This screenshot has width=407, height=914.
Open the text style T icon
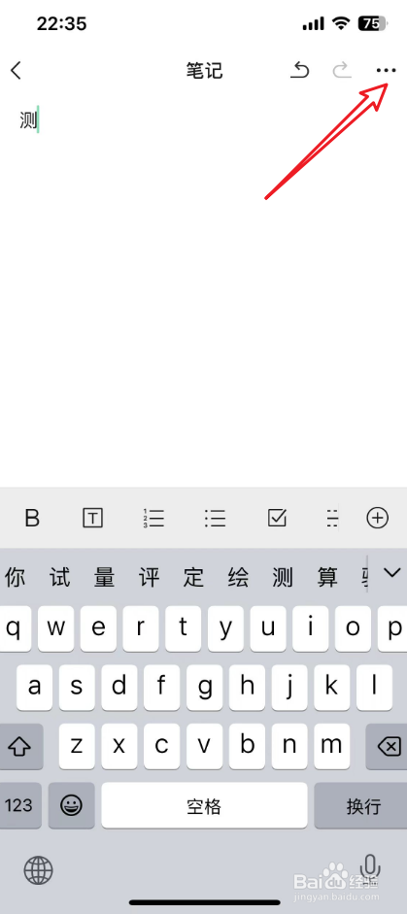click(92, 518)
